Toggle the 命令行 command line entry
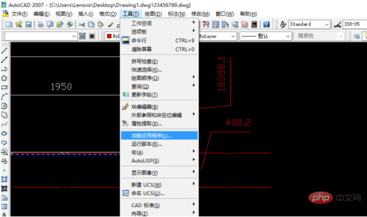Viewport: 367px width, 217px height. pos(159,41)
